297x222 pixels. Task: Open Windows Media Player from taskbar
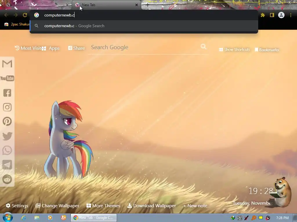(50, 218)
